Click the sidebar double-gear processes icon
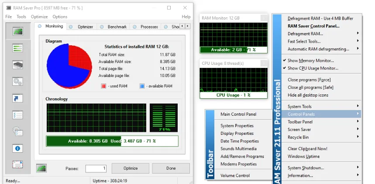 (x=18, y=81)
